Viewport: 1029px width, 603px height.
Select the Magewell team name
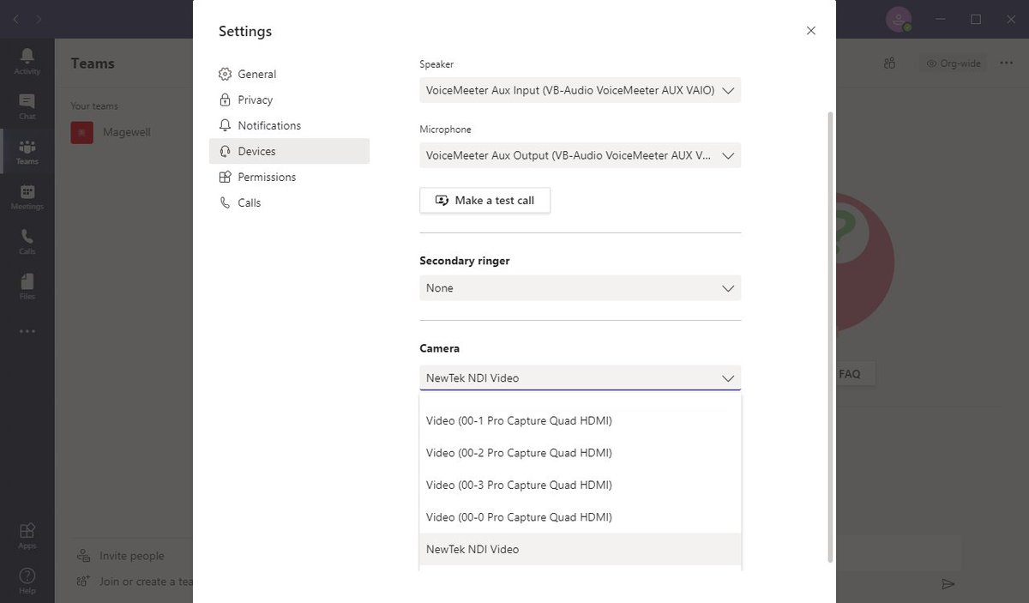[127, 132]
